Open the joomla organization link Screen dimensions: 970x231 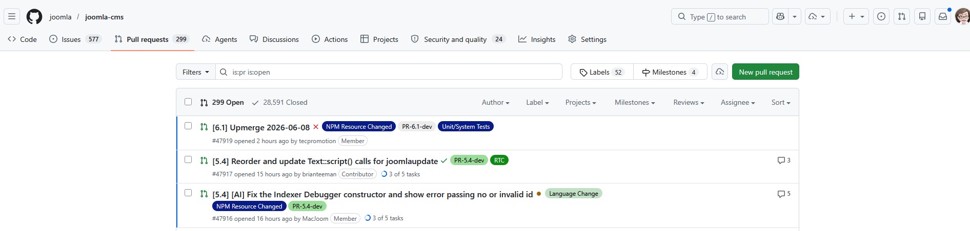pyautogui.click(x=60, y=17)
